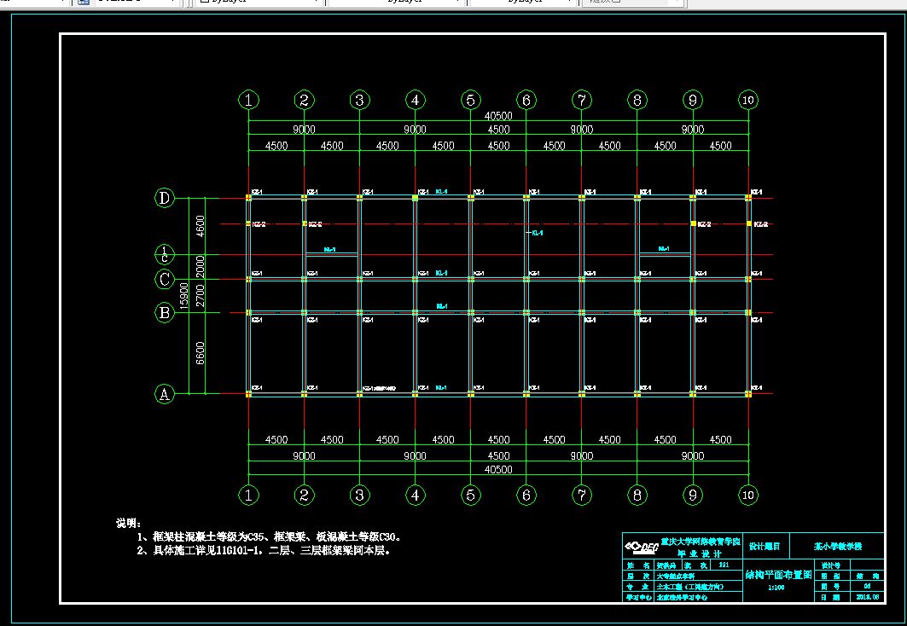This screenshot has height=626, width=907.
Task: Click the 说明 notes heading
Action: point(129,523)
